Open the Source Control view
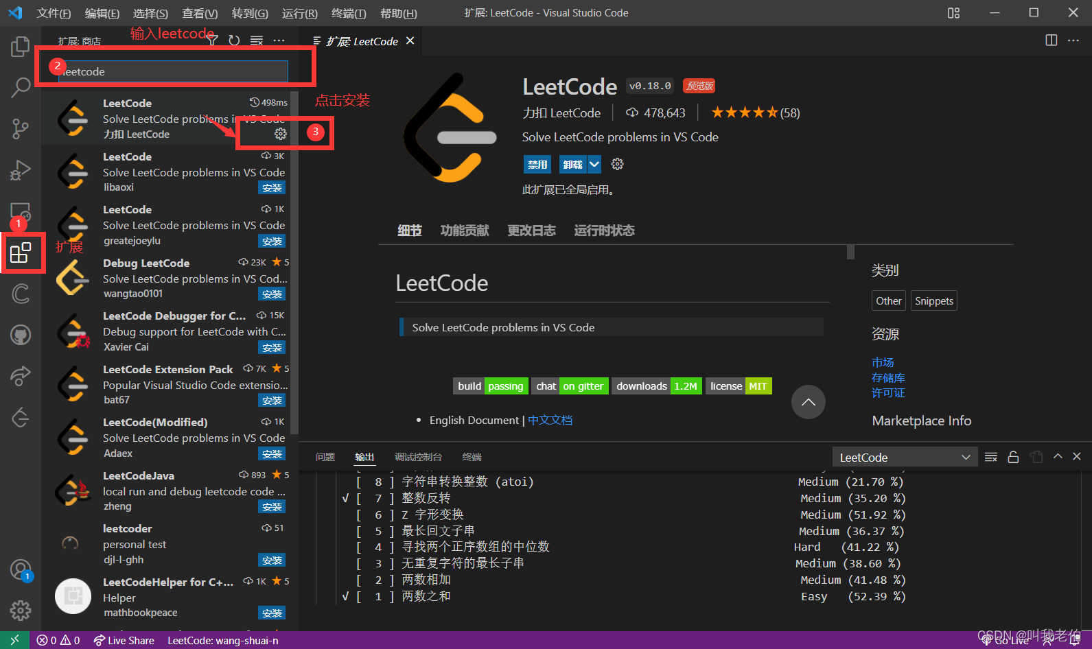Image resolution: width=1092 pixels, height=649 pixels. [x=21, y=128]
